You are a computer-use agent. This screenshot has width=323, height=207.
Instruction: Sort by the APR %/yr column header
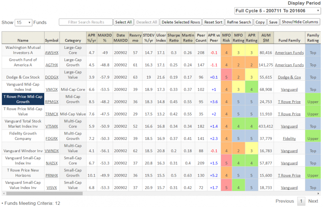92,38
